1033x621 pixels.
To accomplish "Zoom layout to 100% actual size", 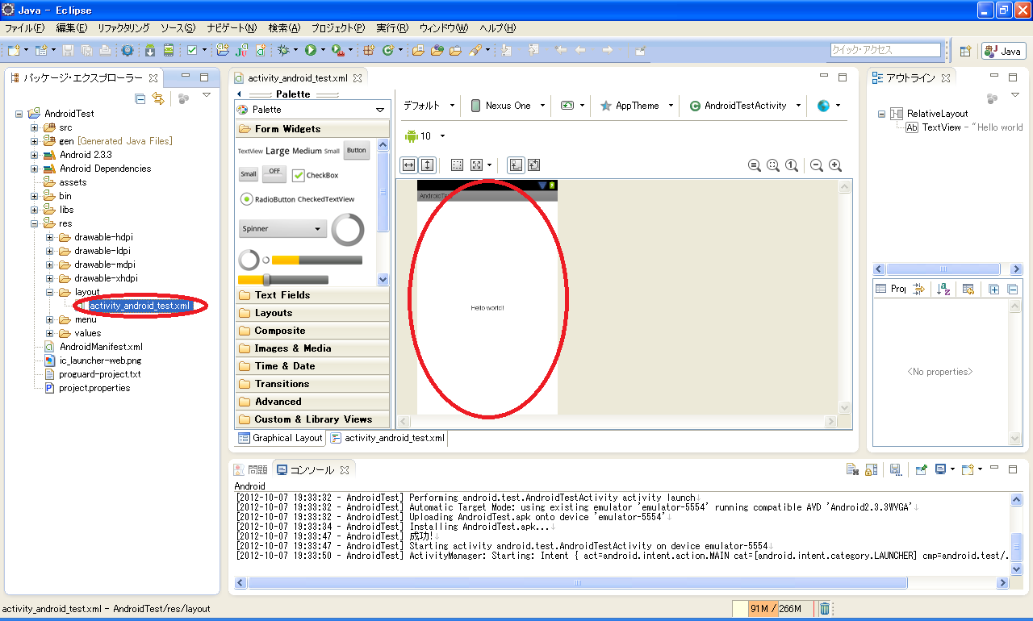I will tap(792, 165).
